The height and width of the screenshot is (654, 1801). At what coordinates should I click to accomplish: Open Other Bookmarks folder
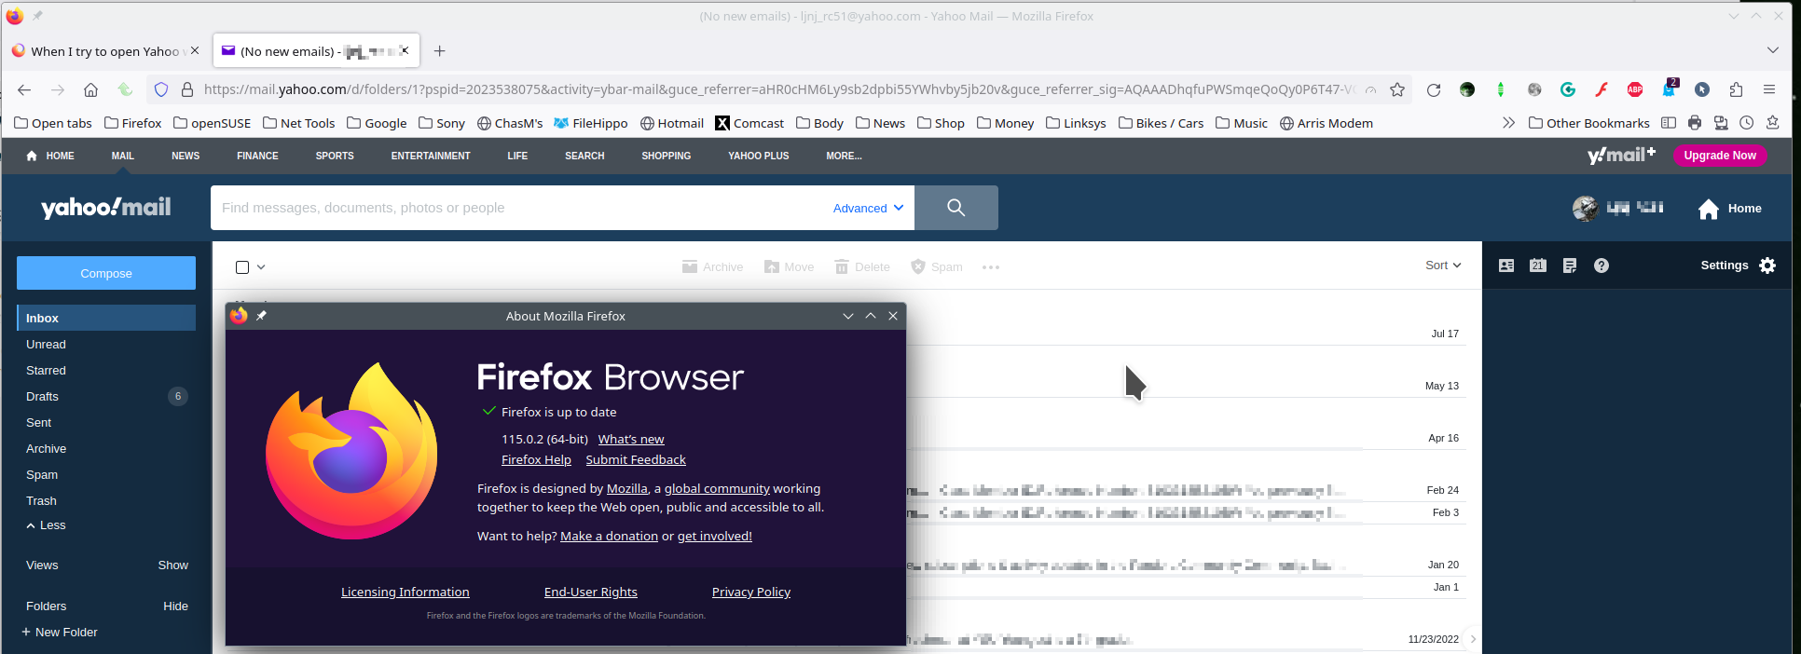pyautogui.click(x=1589, y=123)
